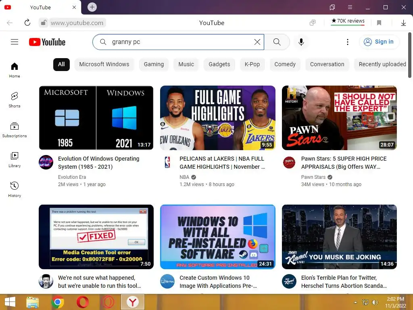
Task: Submit search with the magnifier button
Action: coord(277,42)
